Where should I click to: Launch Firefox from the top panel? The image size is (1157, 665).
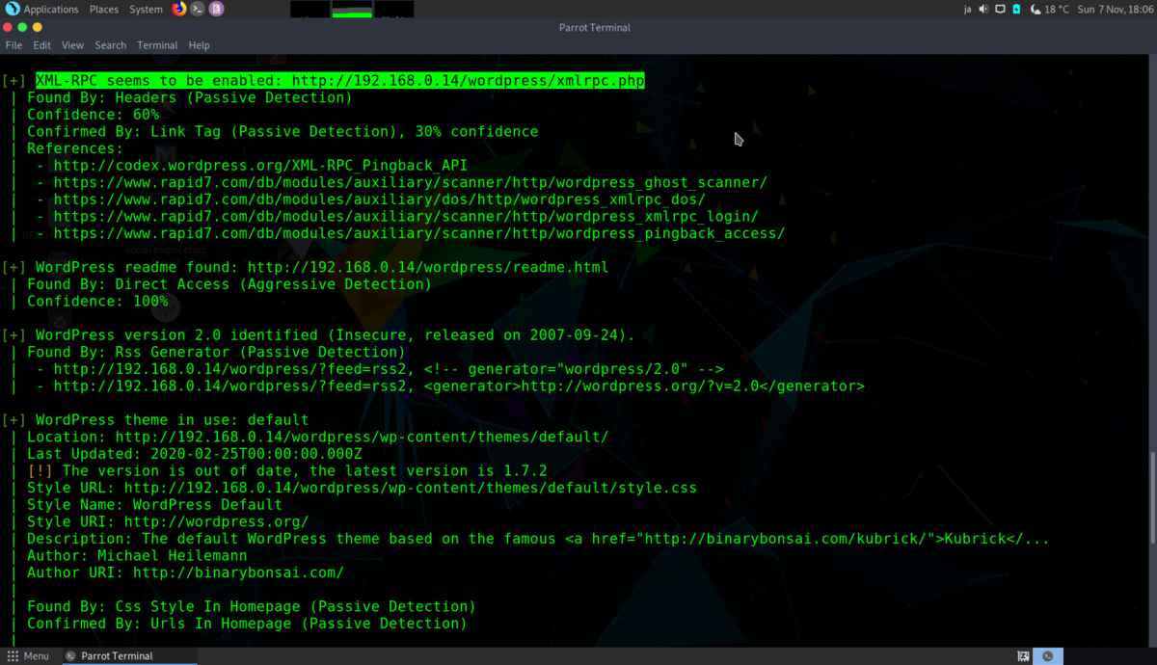[x=179, y=9]
